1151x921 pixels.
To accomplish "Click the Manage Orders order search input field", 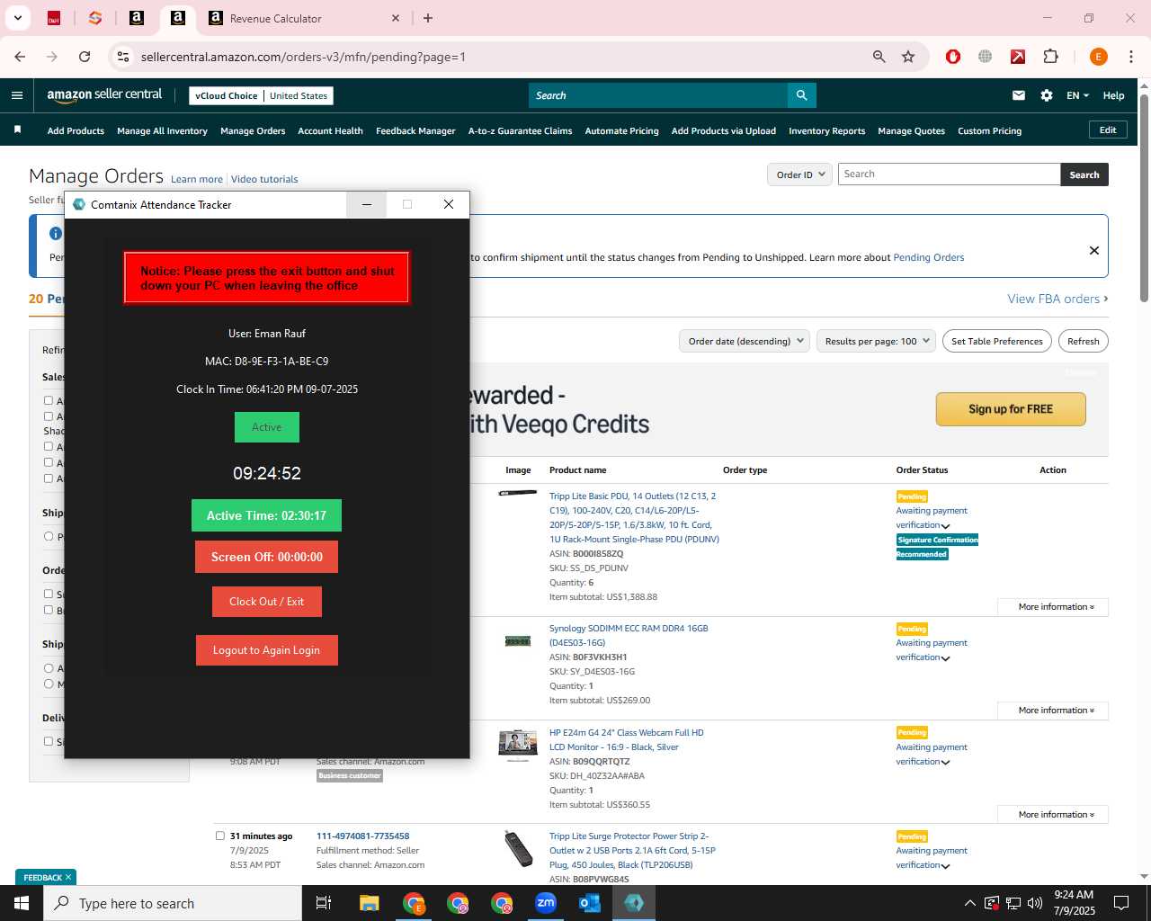I will coord(949,174).
